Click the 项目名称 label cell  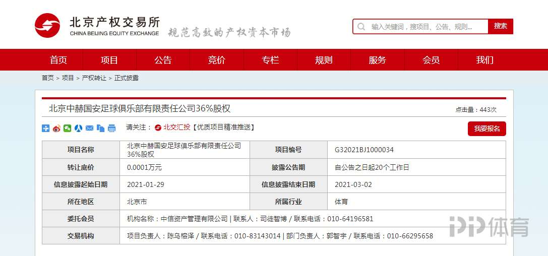[81, 150]
